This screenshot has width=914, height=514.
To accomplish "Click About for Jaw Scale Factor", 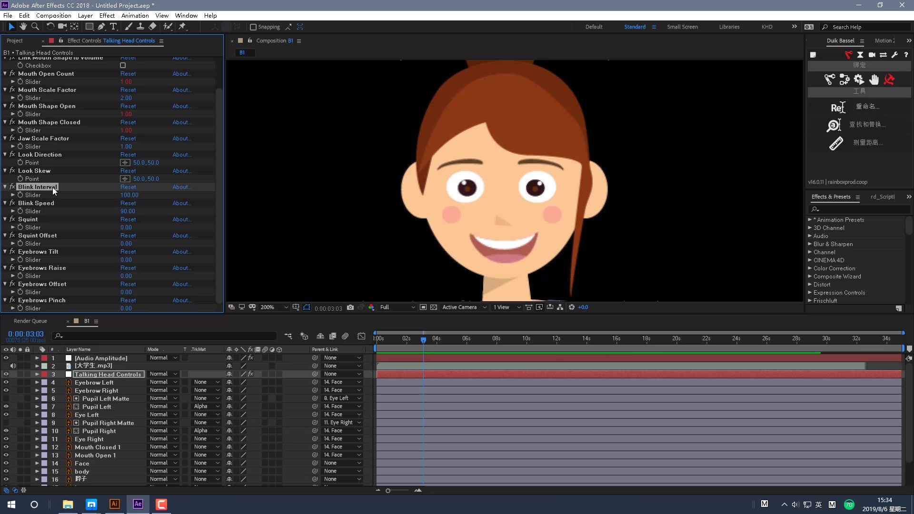I will coord(181,138).
